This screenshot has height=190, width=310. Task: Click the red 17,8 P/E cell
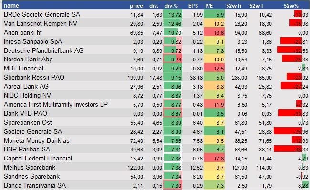214,159
